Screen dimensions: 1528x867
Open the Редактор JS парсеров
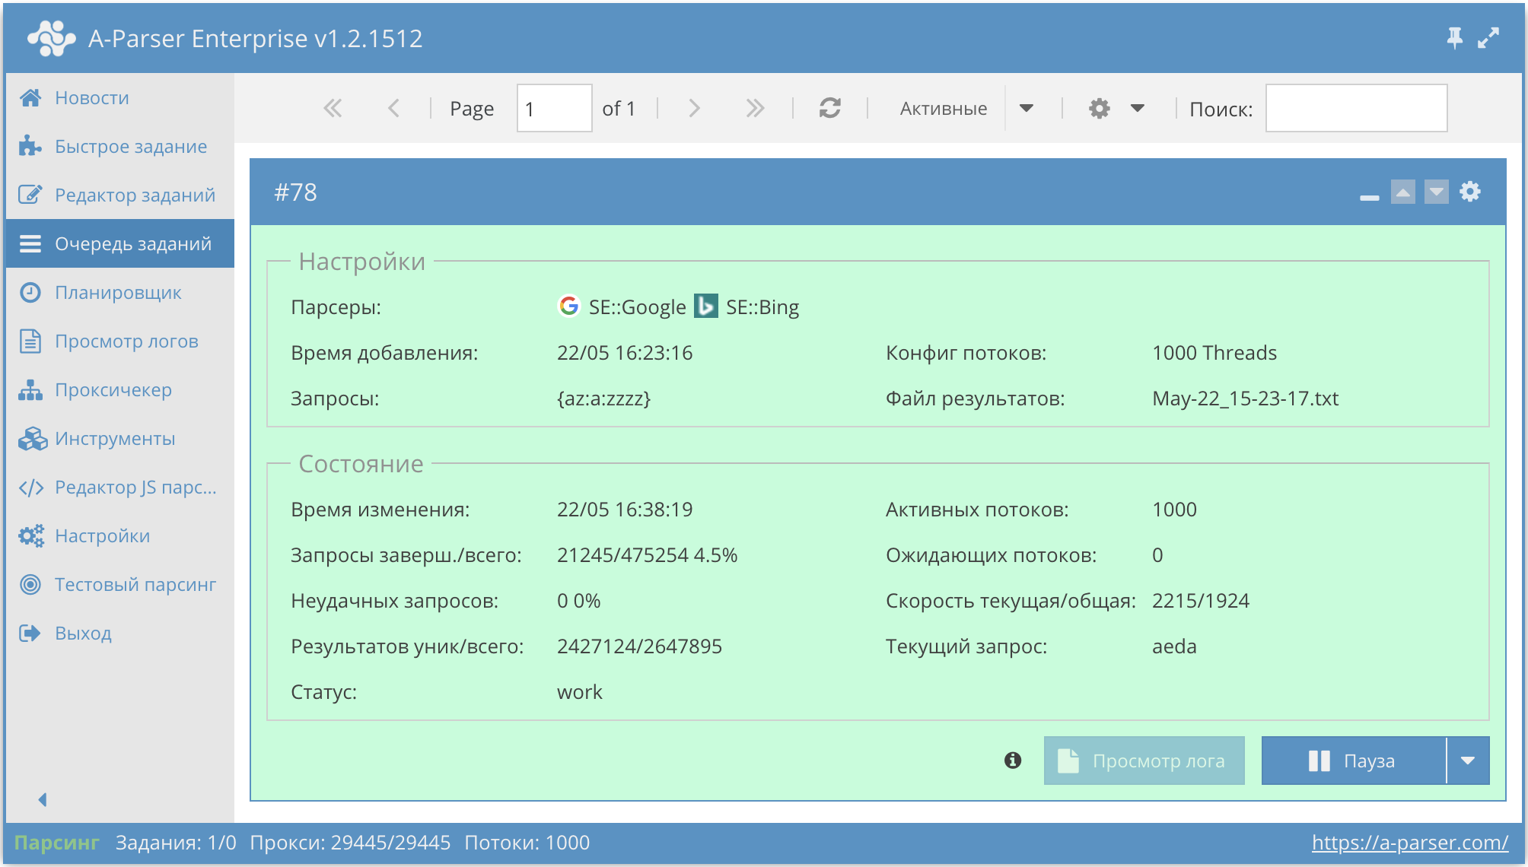coord(135,487)
